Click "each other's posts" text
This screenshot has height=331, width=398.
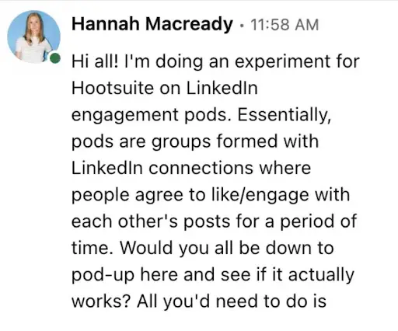[x=151, y=221]
